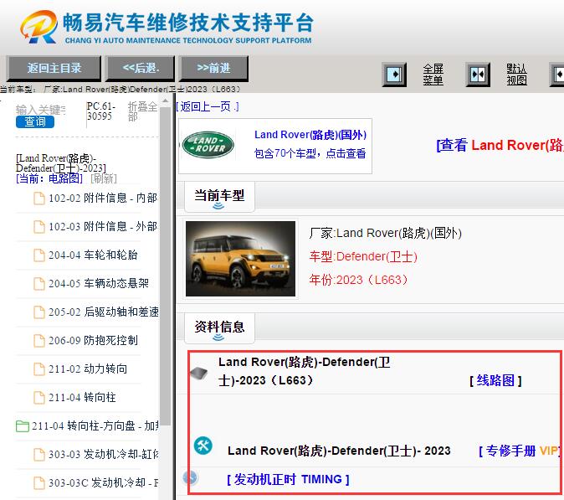The width and height of the screenshot is (564, 500).
Task: Open 204-05 车辆动态悬架 tree item
Action: [99, 283]
